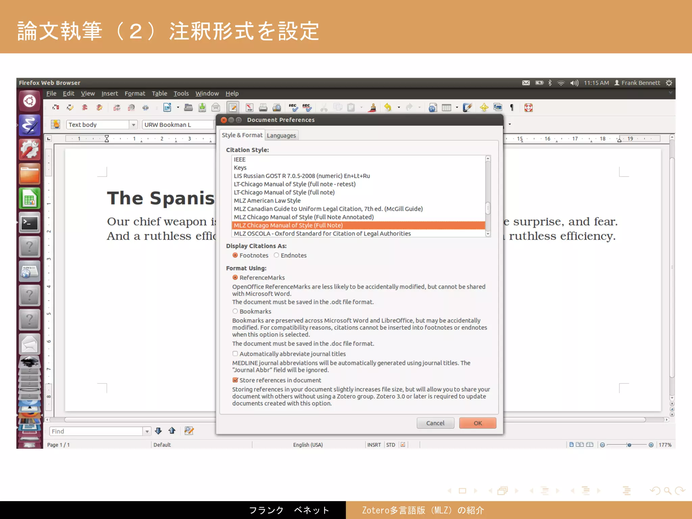Image resolution: width=692 pixels, height=519 pixels.
Task: Export directly as PDF icon
Action: (x=249, y=107)
